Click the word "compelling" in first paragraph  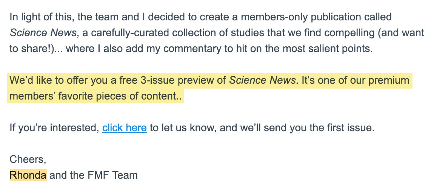click(x=349, y=33)
